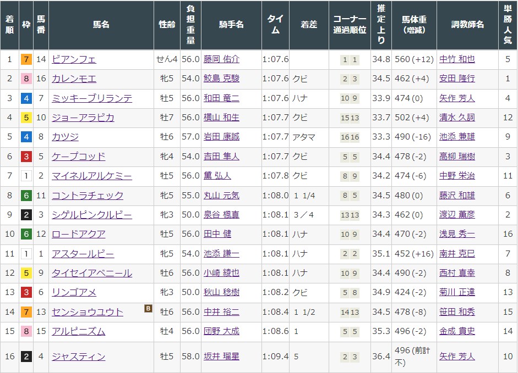Screen dimensions: 518x373
Task: Open trainer link 中竹 和也
Action: 457,59
